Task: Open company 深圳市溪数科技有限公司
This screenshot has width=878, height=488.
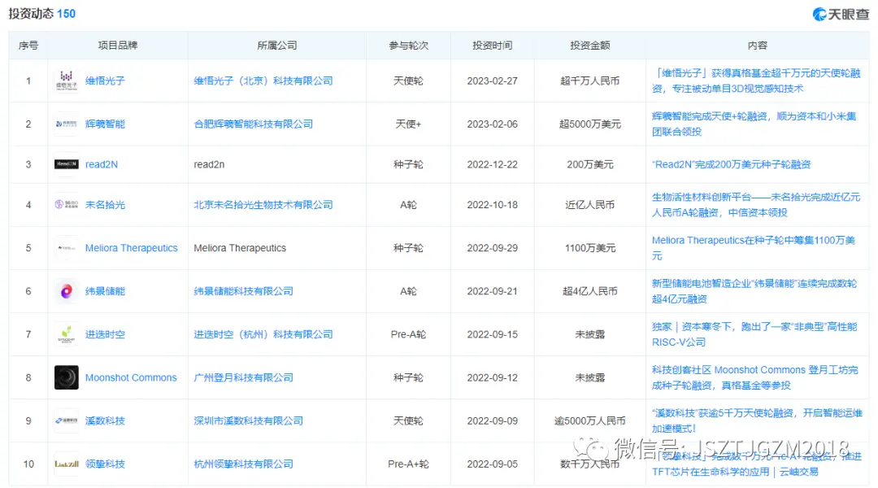Action: pos(248,420)
